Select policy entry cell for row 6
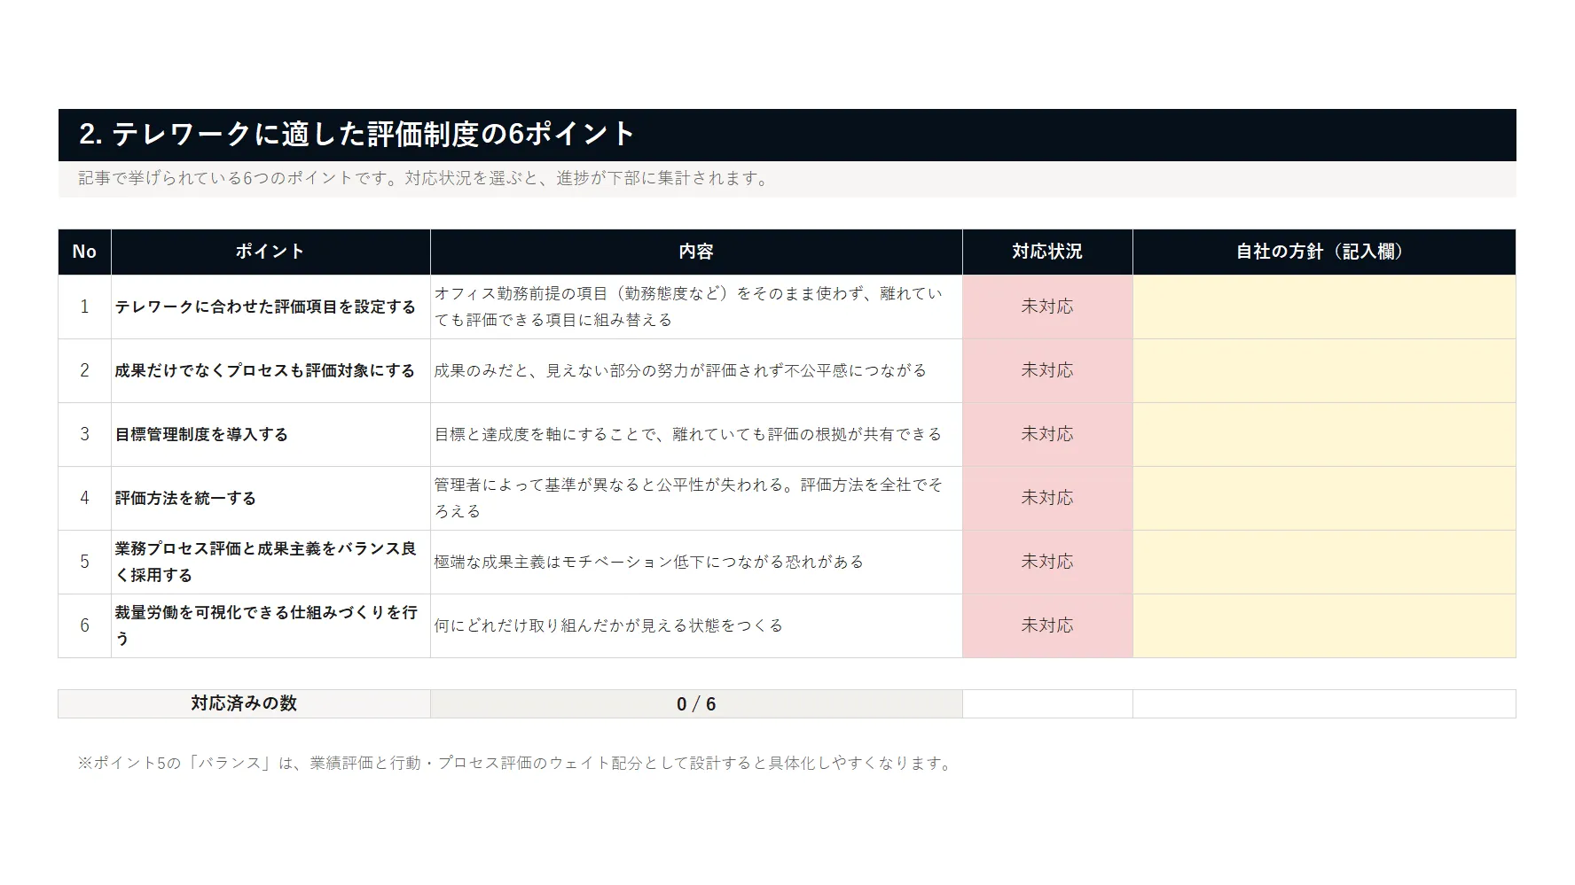 1324,625
